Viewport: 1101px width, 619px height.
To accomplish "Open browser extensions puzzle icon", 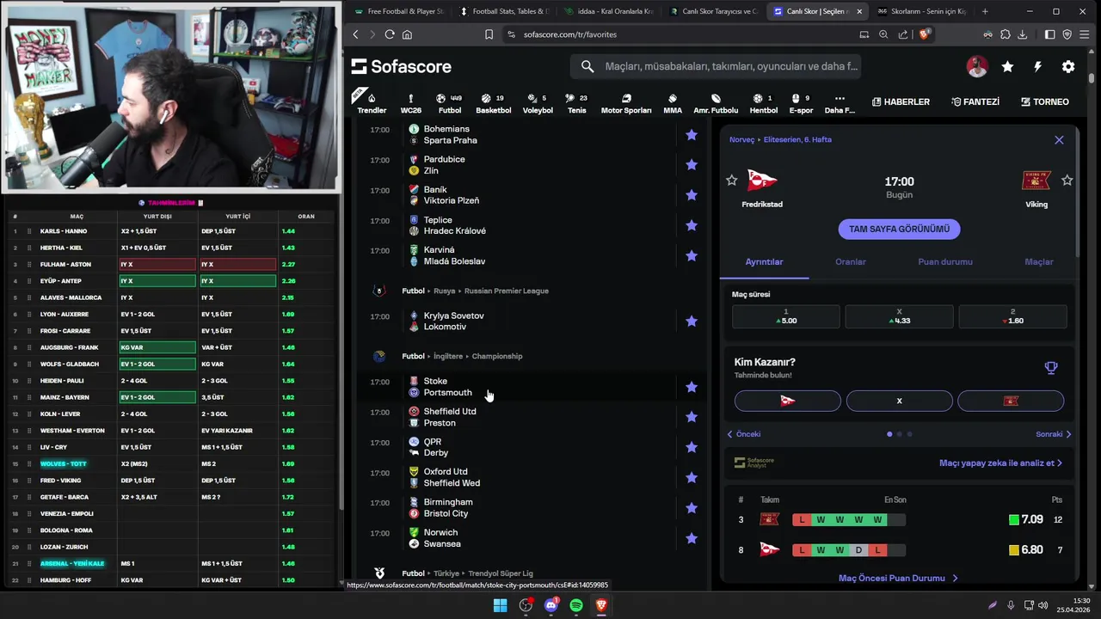I will (1005, 34).
